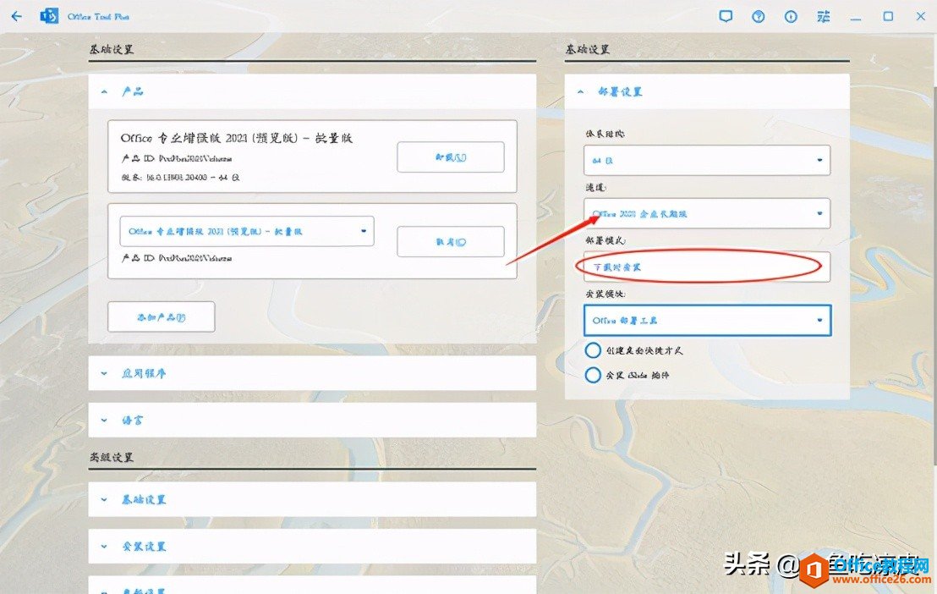This screenshot has width=937, height=594.
Task: Open the Office deployment tool module dropdown
Action: 708,320
